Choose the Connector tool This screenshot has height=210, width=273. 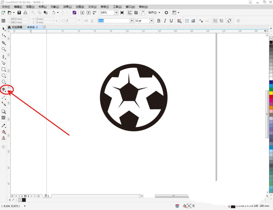tap(4, 104)
